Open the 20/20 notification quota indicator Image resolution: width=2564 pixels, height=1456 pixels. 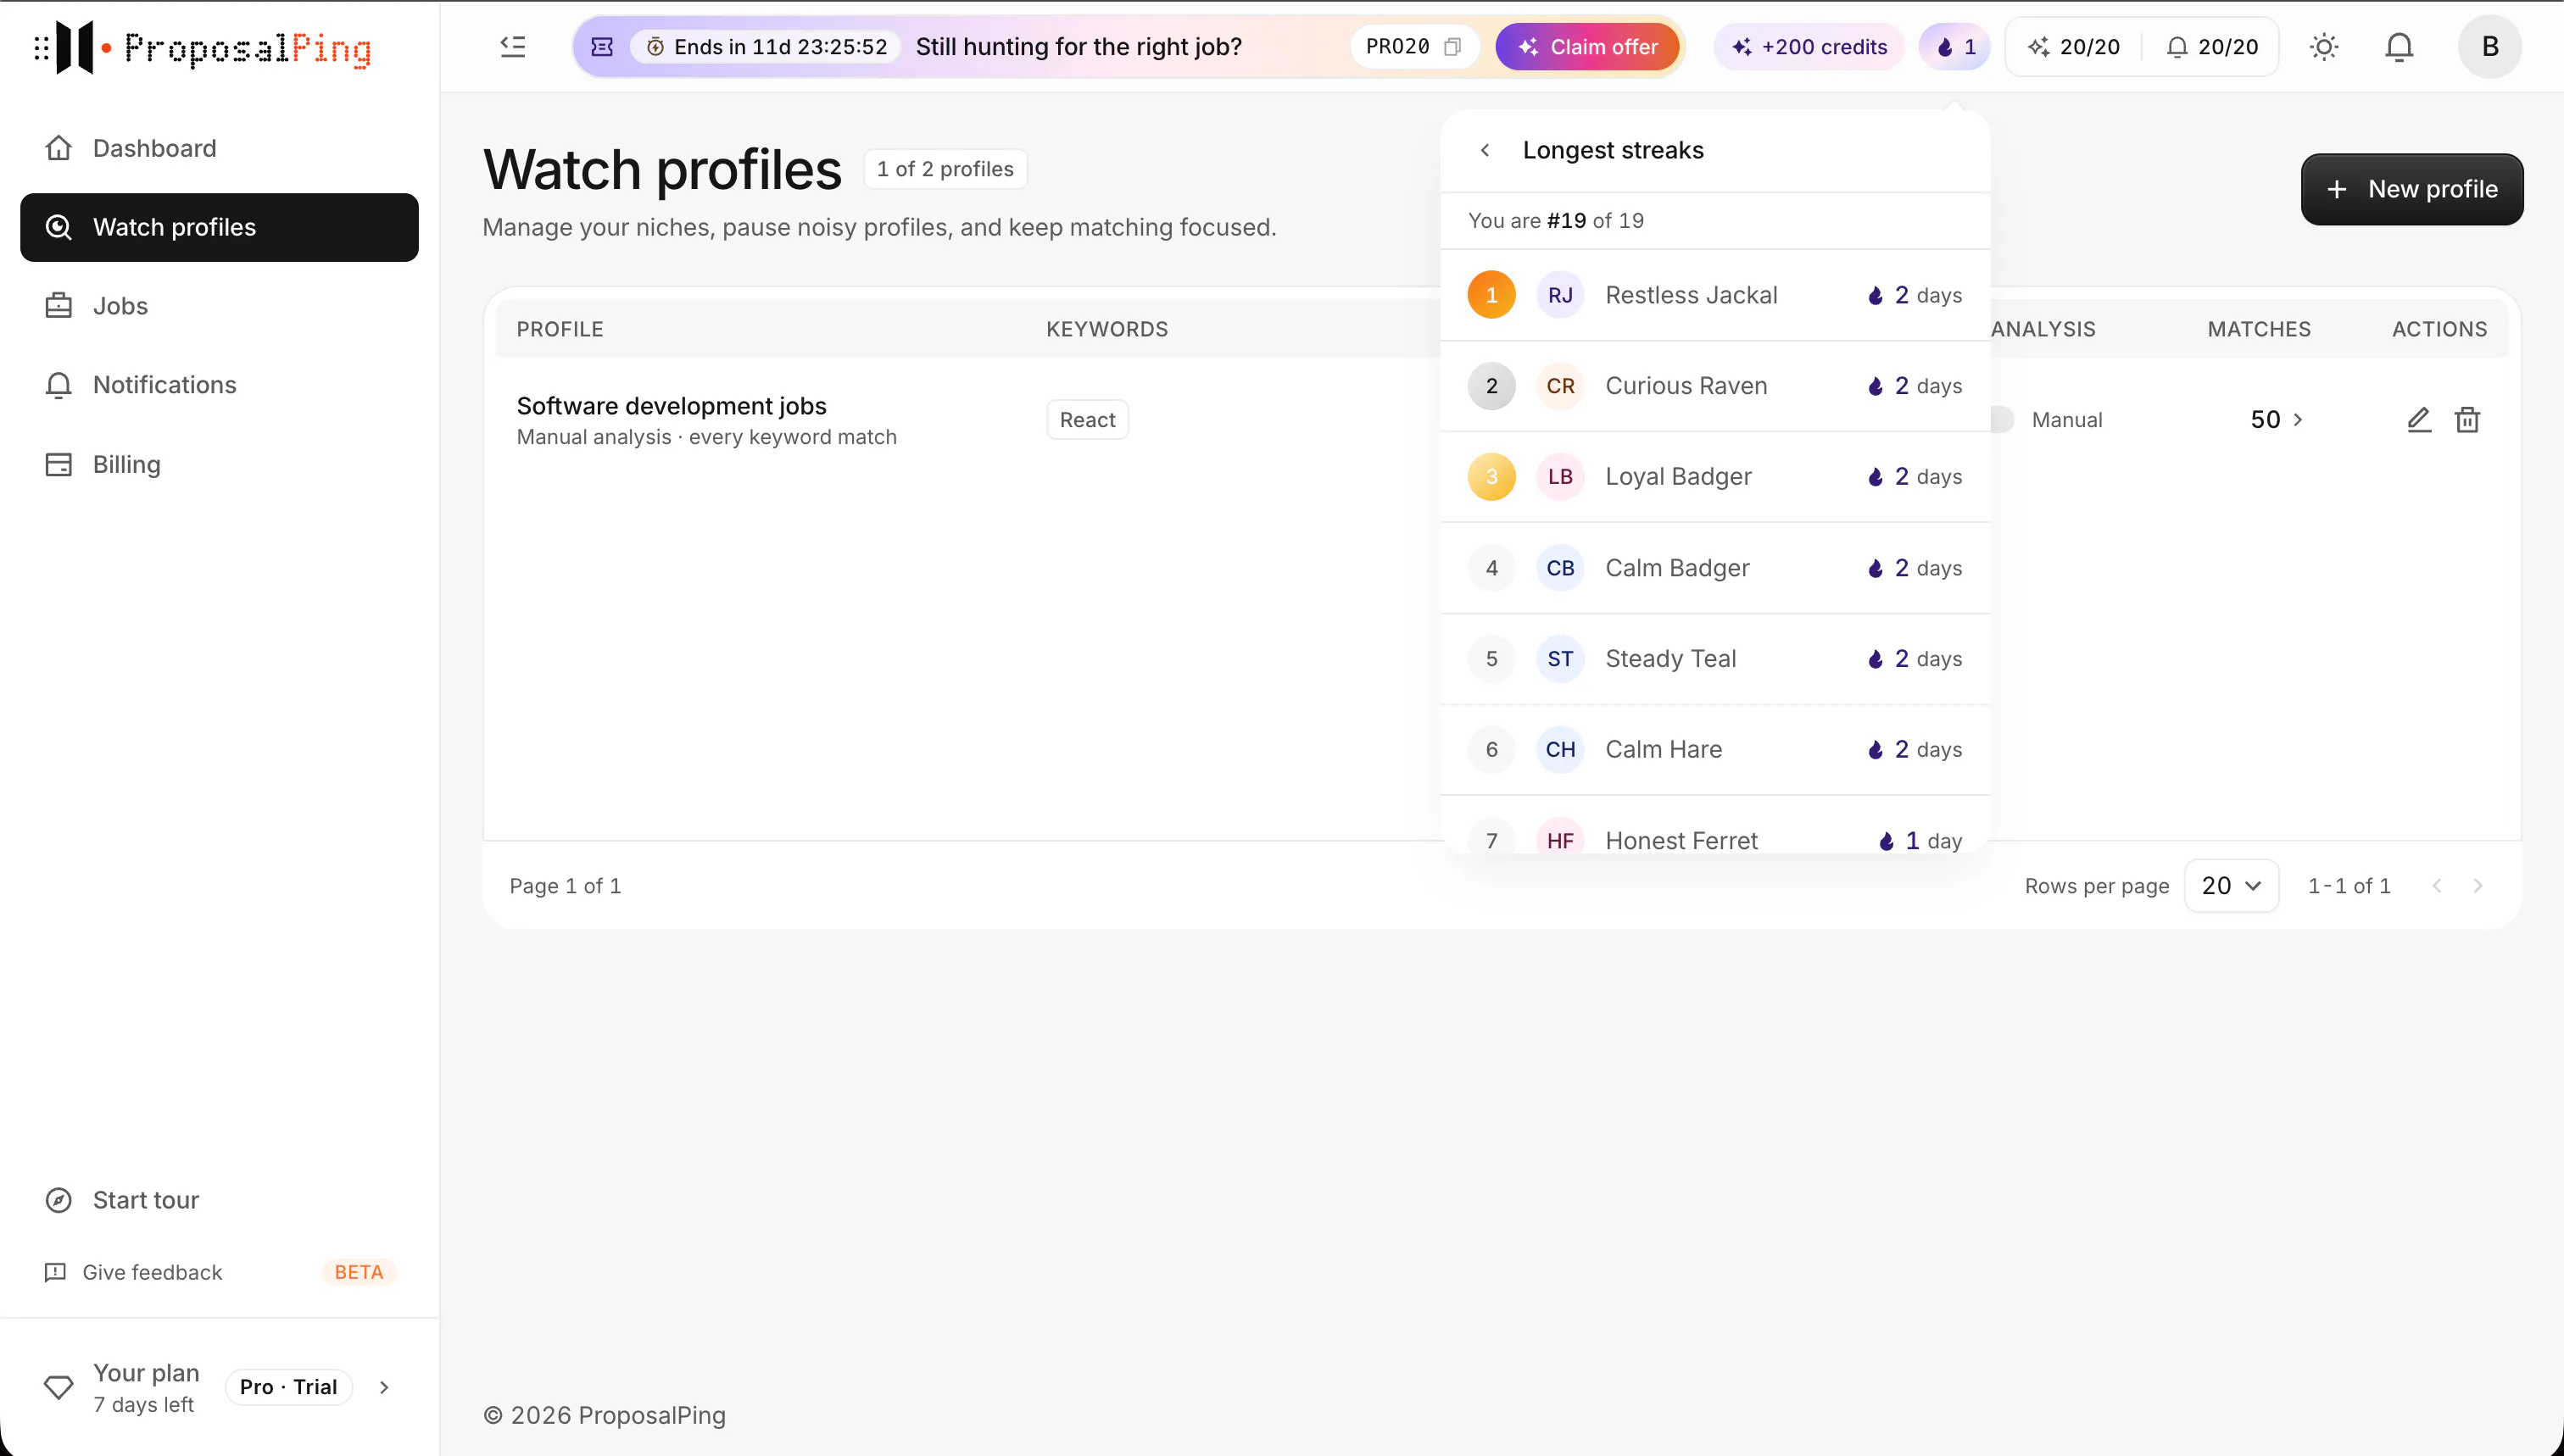click(2212, 47)
